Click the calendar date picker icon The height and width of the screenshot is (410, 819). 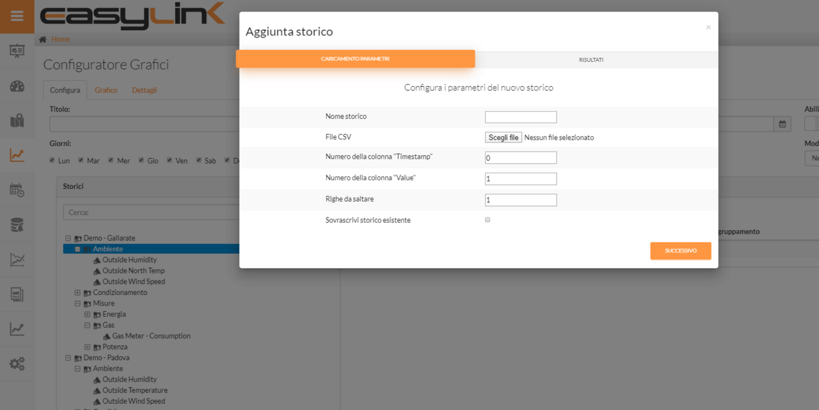coord(782,124)
